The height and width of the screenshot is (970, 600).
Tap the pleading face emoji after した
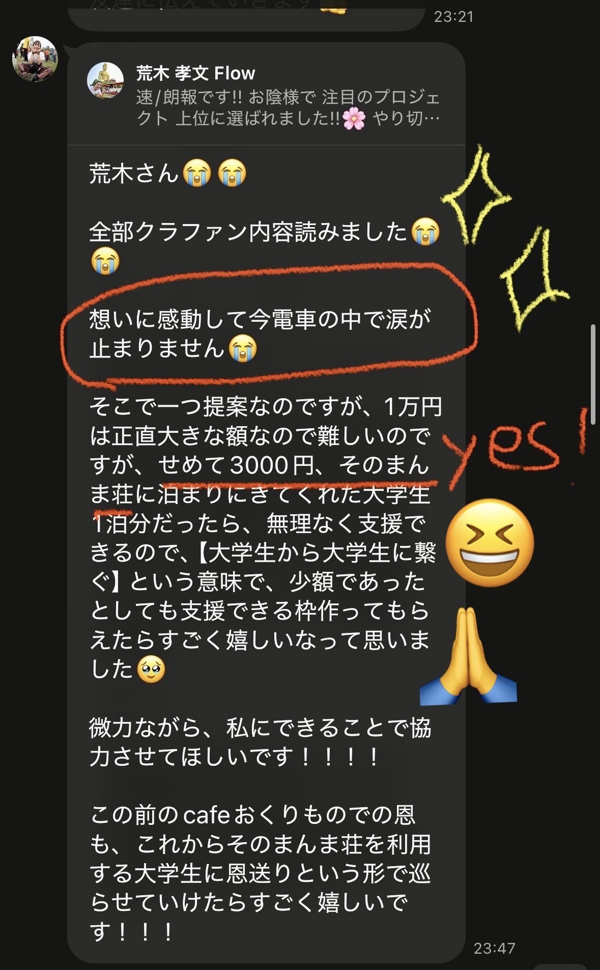(x=151, y=669)
